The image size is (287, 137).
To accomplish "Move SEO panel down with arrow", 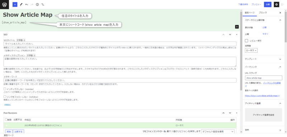I will tap(230, 34).
